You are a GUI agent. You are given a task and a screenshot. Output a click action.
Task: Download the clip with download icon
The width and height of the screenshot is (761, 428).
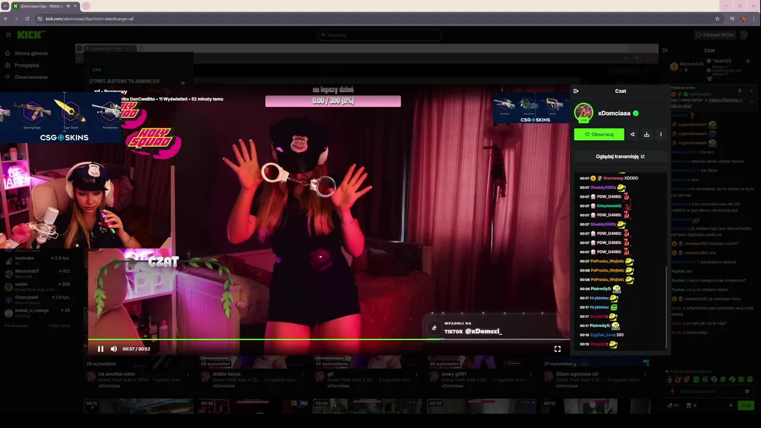(x=647, y=134)
